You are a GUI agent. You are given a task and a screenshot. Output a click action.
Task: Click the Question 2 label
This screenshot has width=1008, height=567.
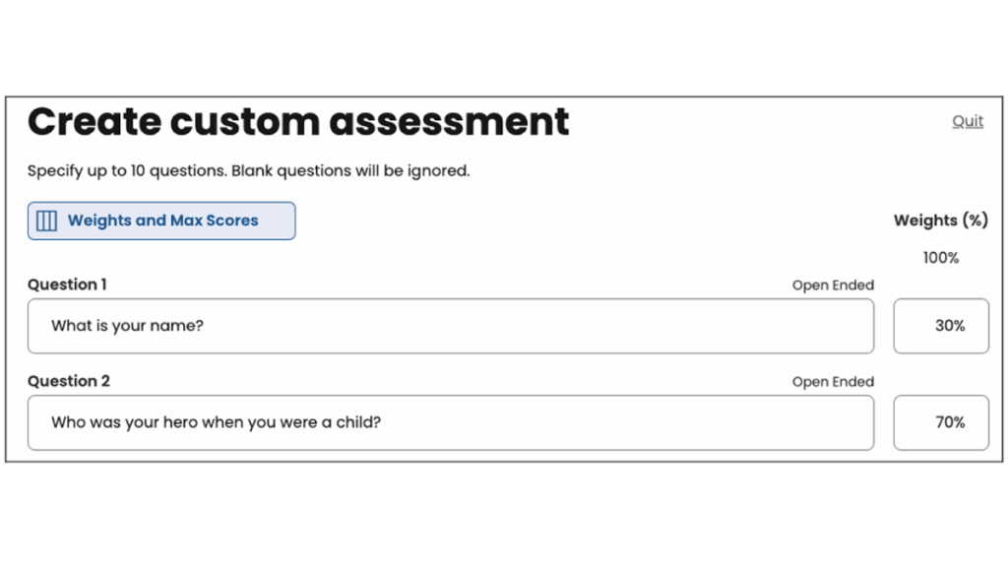68,381
